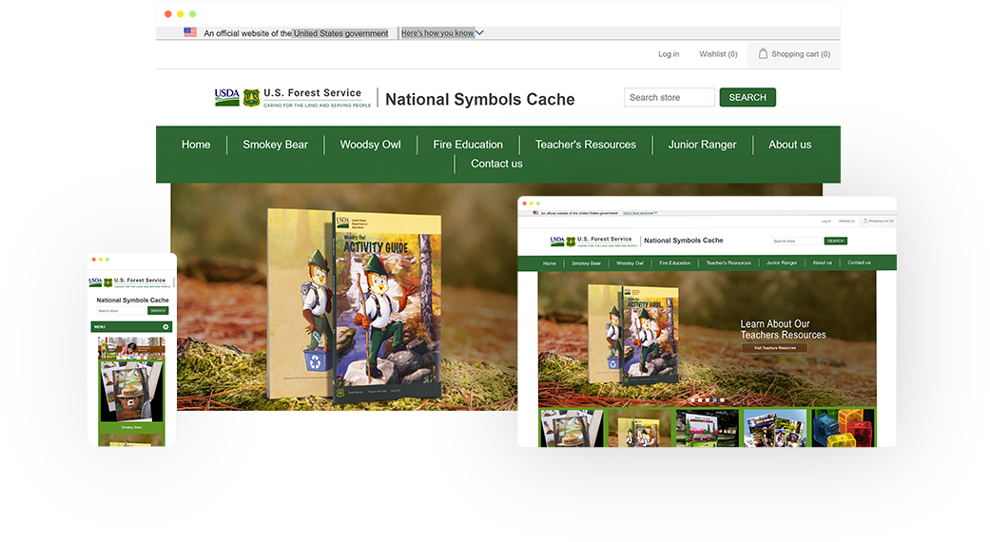Open the Smokey Bear menu in the large window
Image resolution: width=990 pixels, height=542 pixels.
(x=275, y=145)
